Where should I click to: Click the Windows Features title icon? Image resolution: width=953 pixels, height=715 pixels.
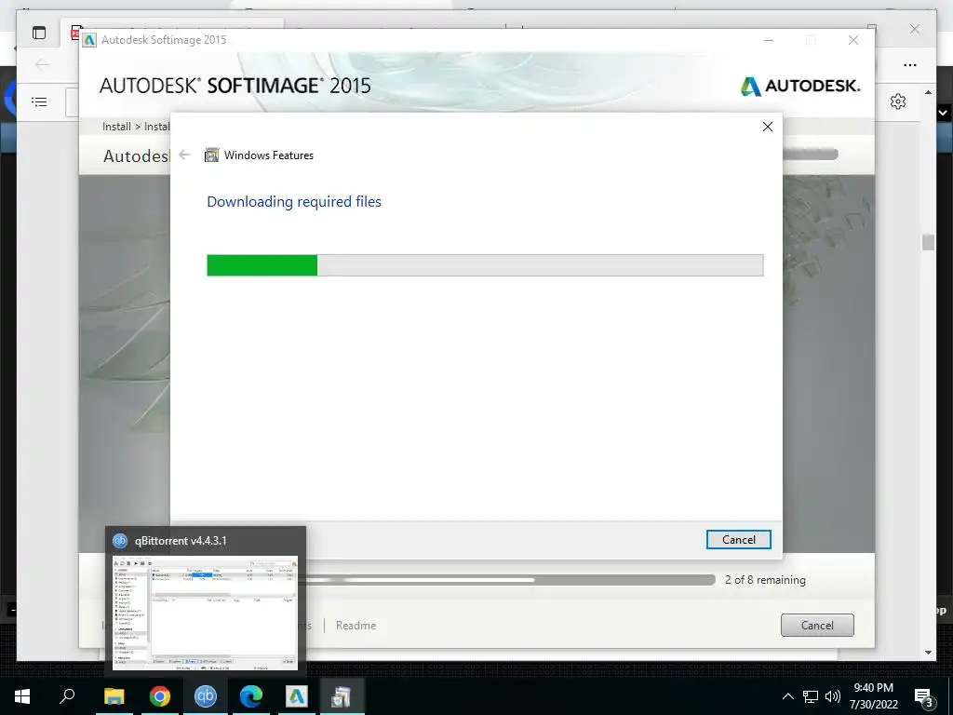[211, 155]
